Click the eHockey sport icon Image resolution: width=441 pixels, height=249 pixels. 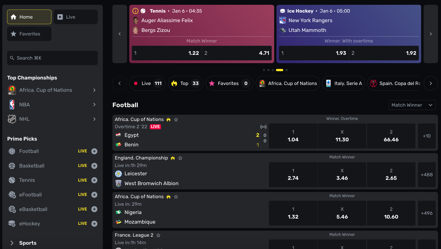click(x=12, y=224)
